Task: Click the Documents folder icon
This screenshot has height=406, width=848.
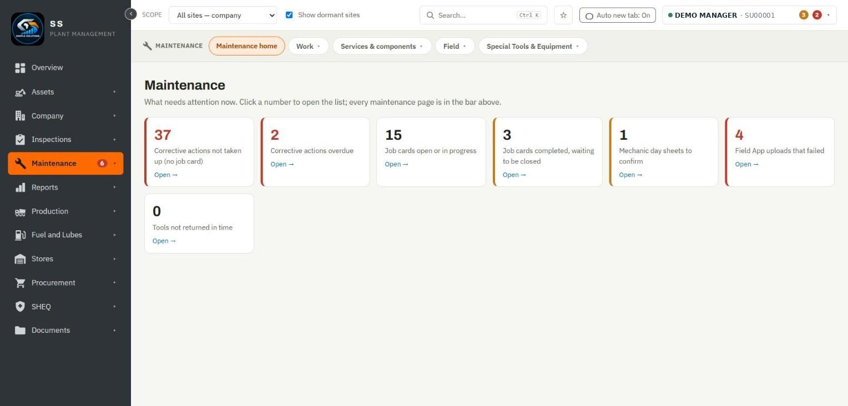Action: pyautogui.click(x=21, y=331)
